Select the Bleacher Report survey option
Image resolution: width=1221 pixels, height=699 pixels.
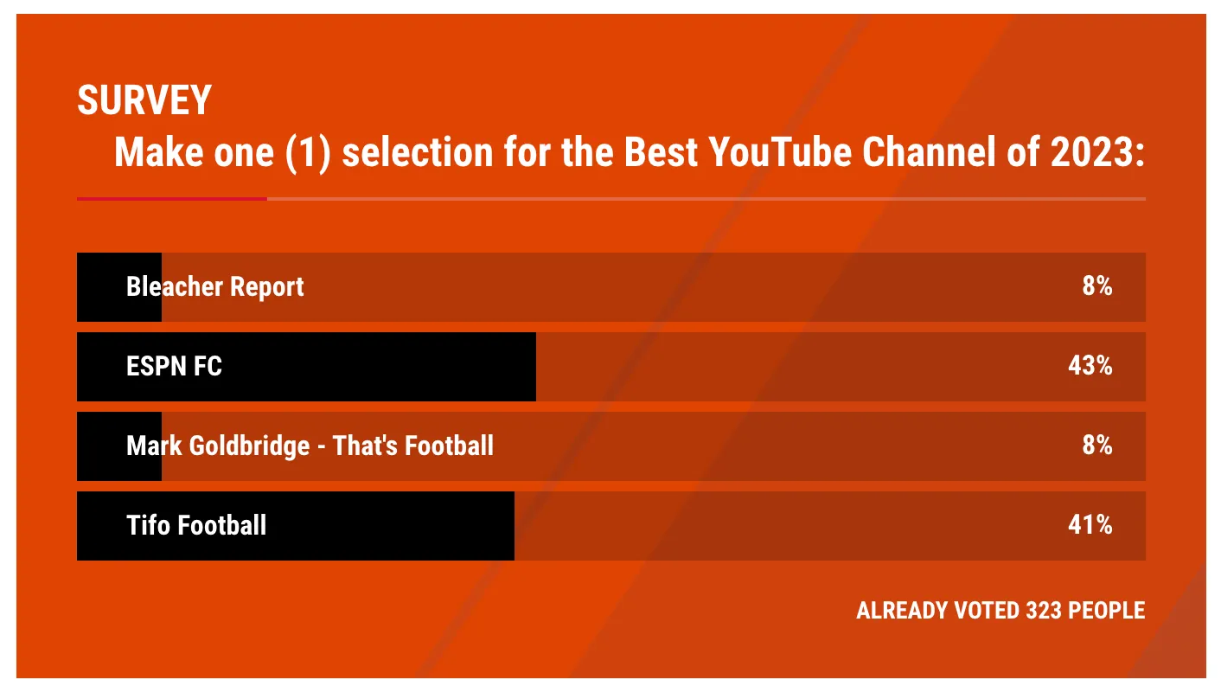point(215,286)
